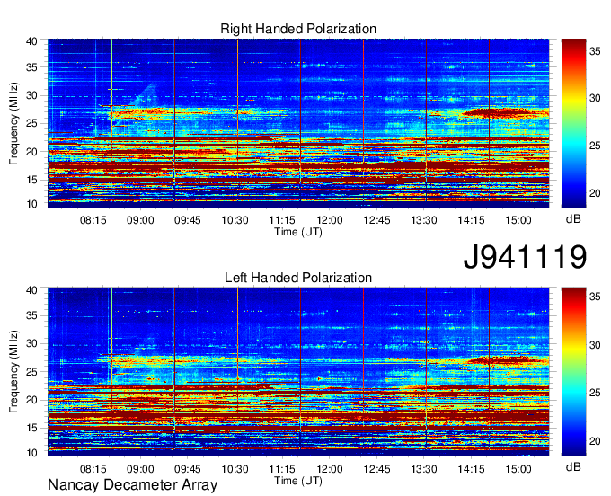Click the 12:00 time tick under the top plot

[329, 220]
